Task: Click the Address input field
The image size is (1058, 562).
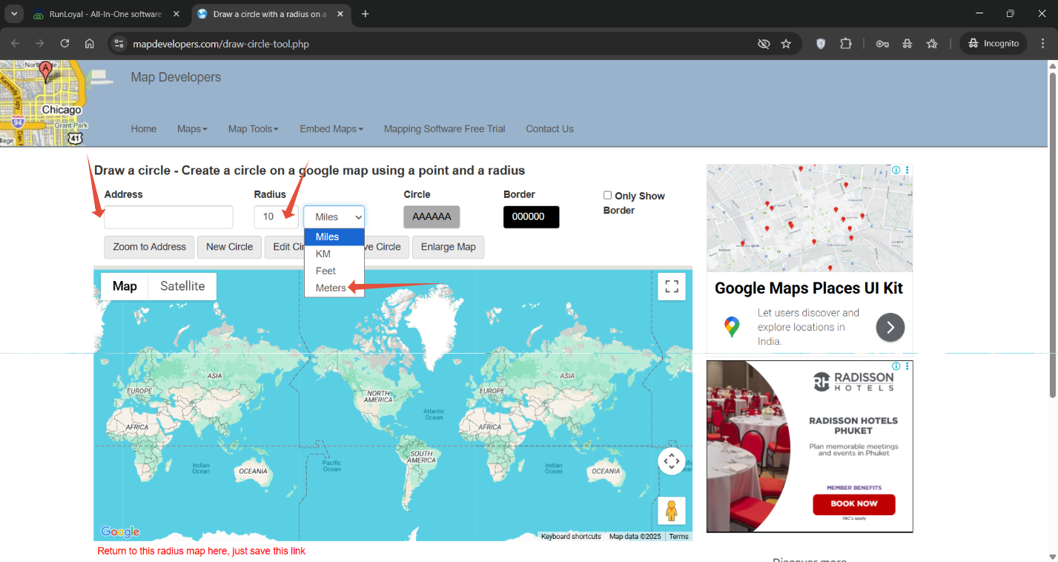Action: click(x=168, y=216)
